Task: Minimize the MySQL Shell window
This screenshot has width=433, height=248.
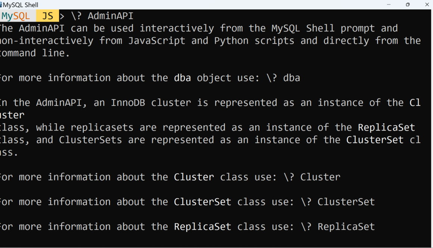Action: (389, 5)
